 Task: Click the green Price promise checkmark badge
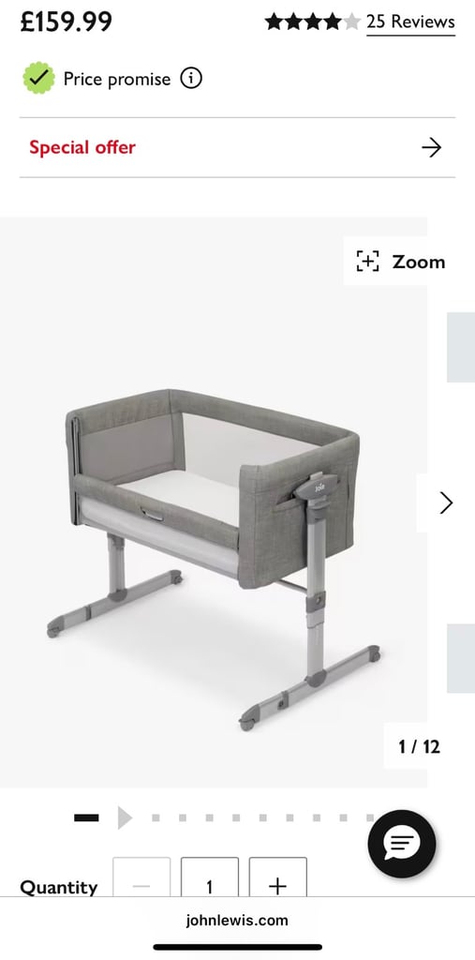38,79
